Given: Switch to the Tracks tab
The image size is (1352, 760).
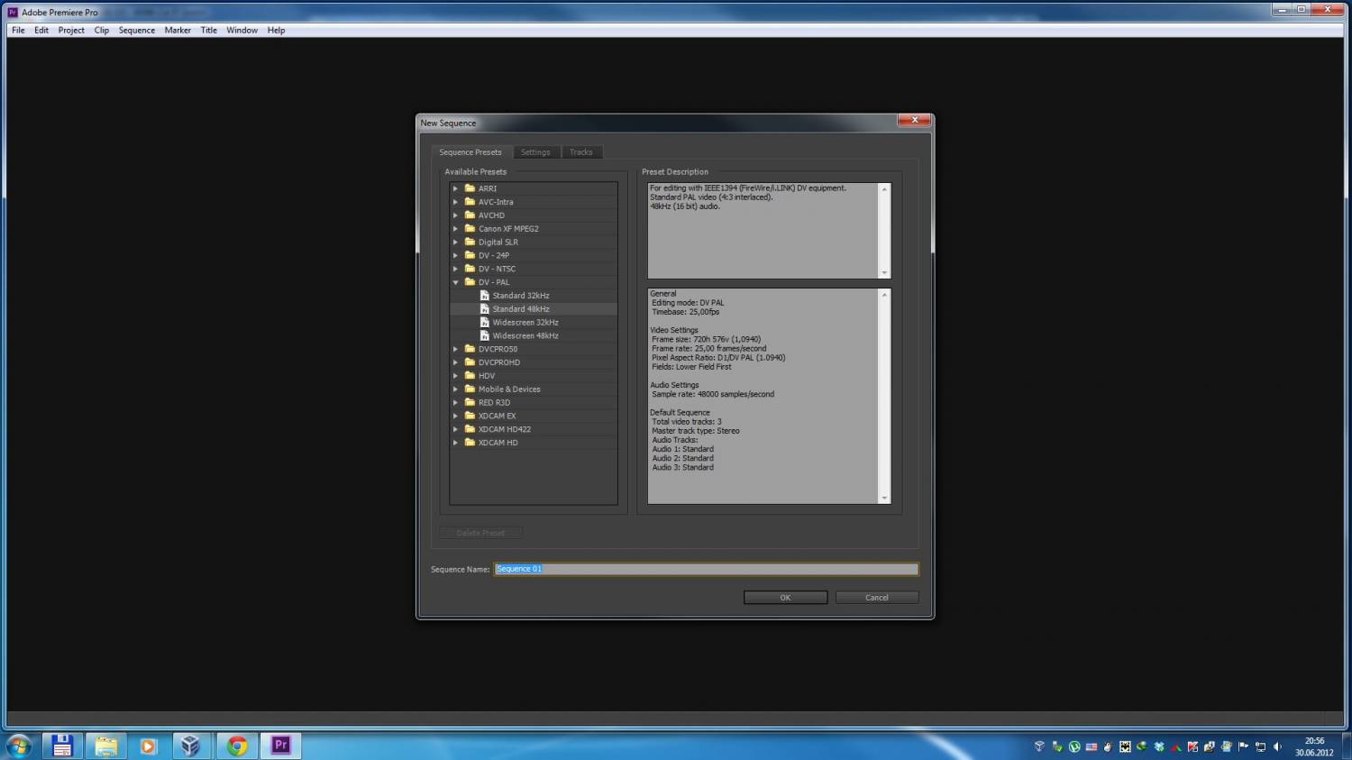Looking at the screenshot, I should (580, 152).
